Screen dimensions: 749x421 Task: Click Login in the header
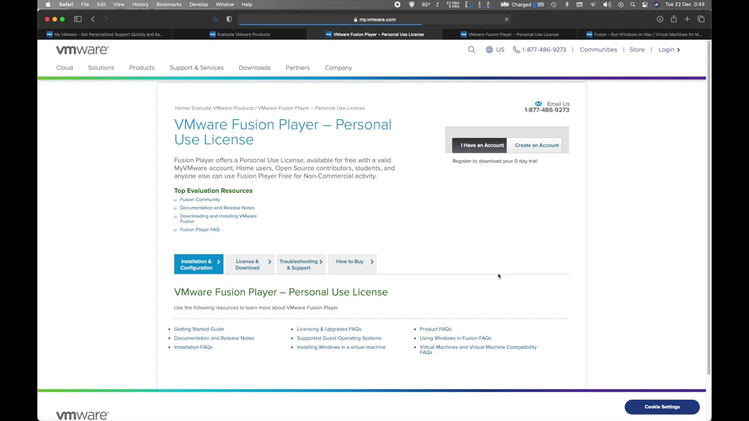click(669, 50)
